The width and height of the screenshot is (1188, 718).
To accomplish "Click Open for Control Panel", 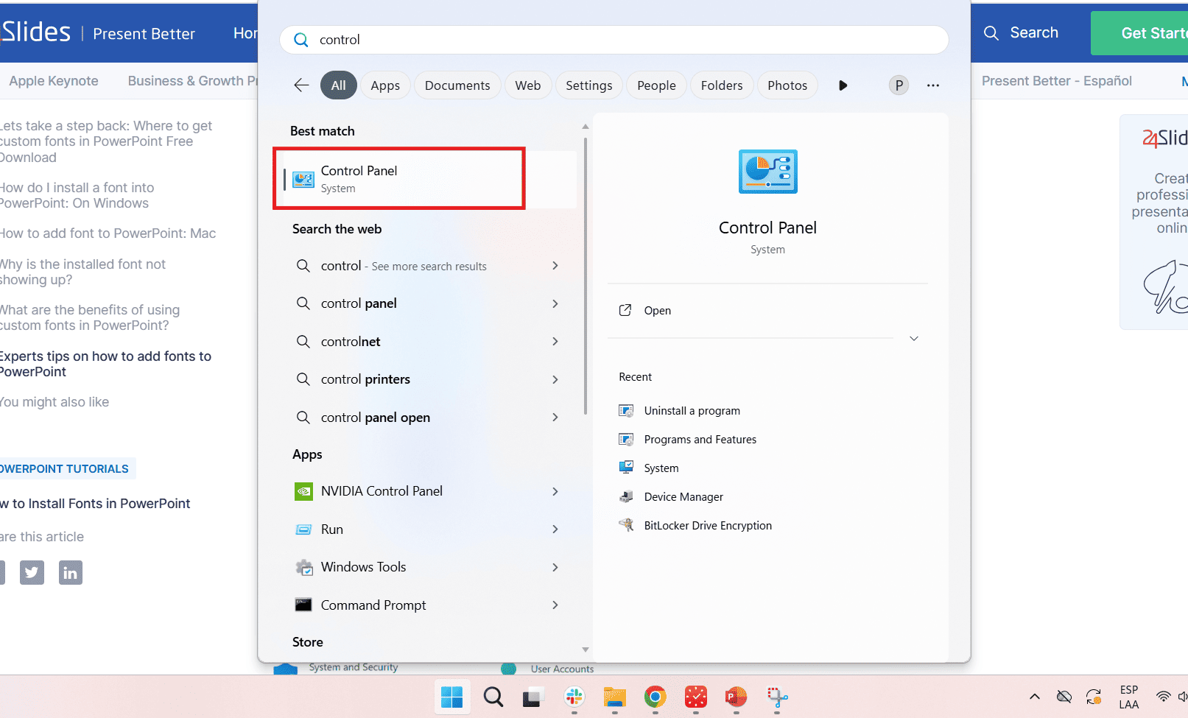I will pyautogui.click(x=657, y=311).
